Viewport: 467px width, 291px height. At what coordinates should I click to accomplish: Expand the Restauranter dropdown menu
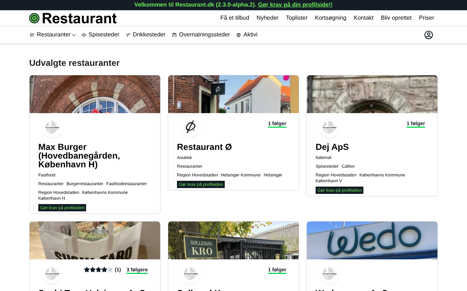[x=53, y=35]
